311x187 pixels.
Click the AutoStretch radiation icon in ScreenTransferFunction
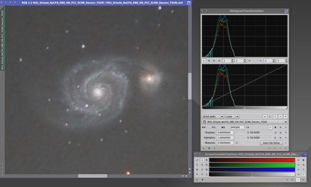(x=197, y=170)
